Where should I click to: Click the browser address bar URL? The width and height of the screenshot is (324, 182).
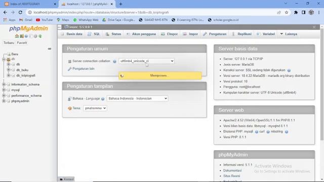pos(101,12)
